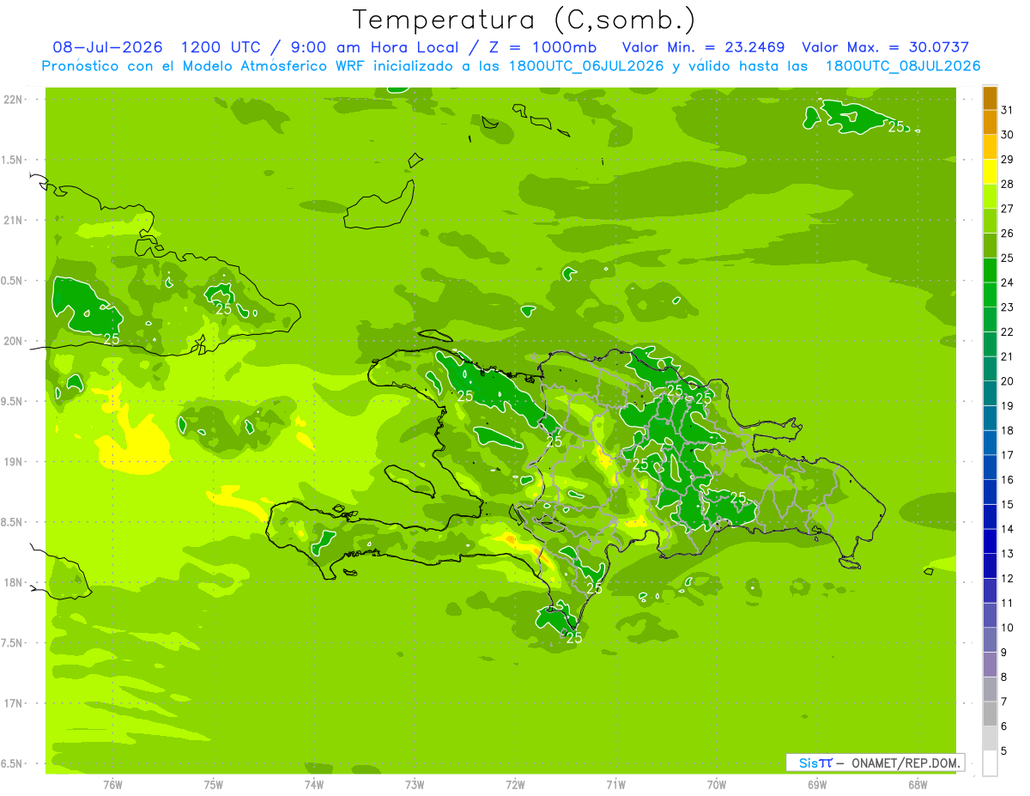
Task: Click the '22N' latitude axis label
Action: (x=14, y=100)
